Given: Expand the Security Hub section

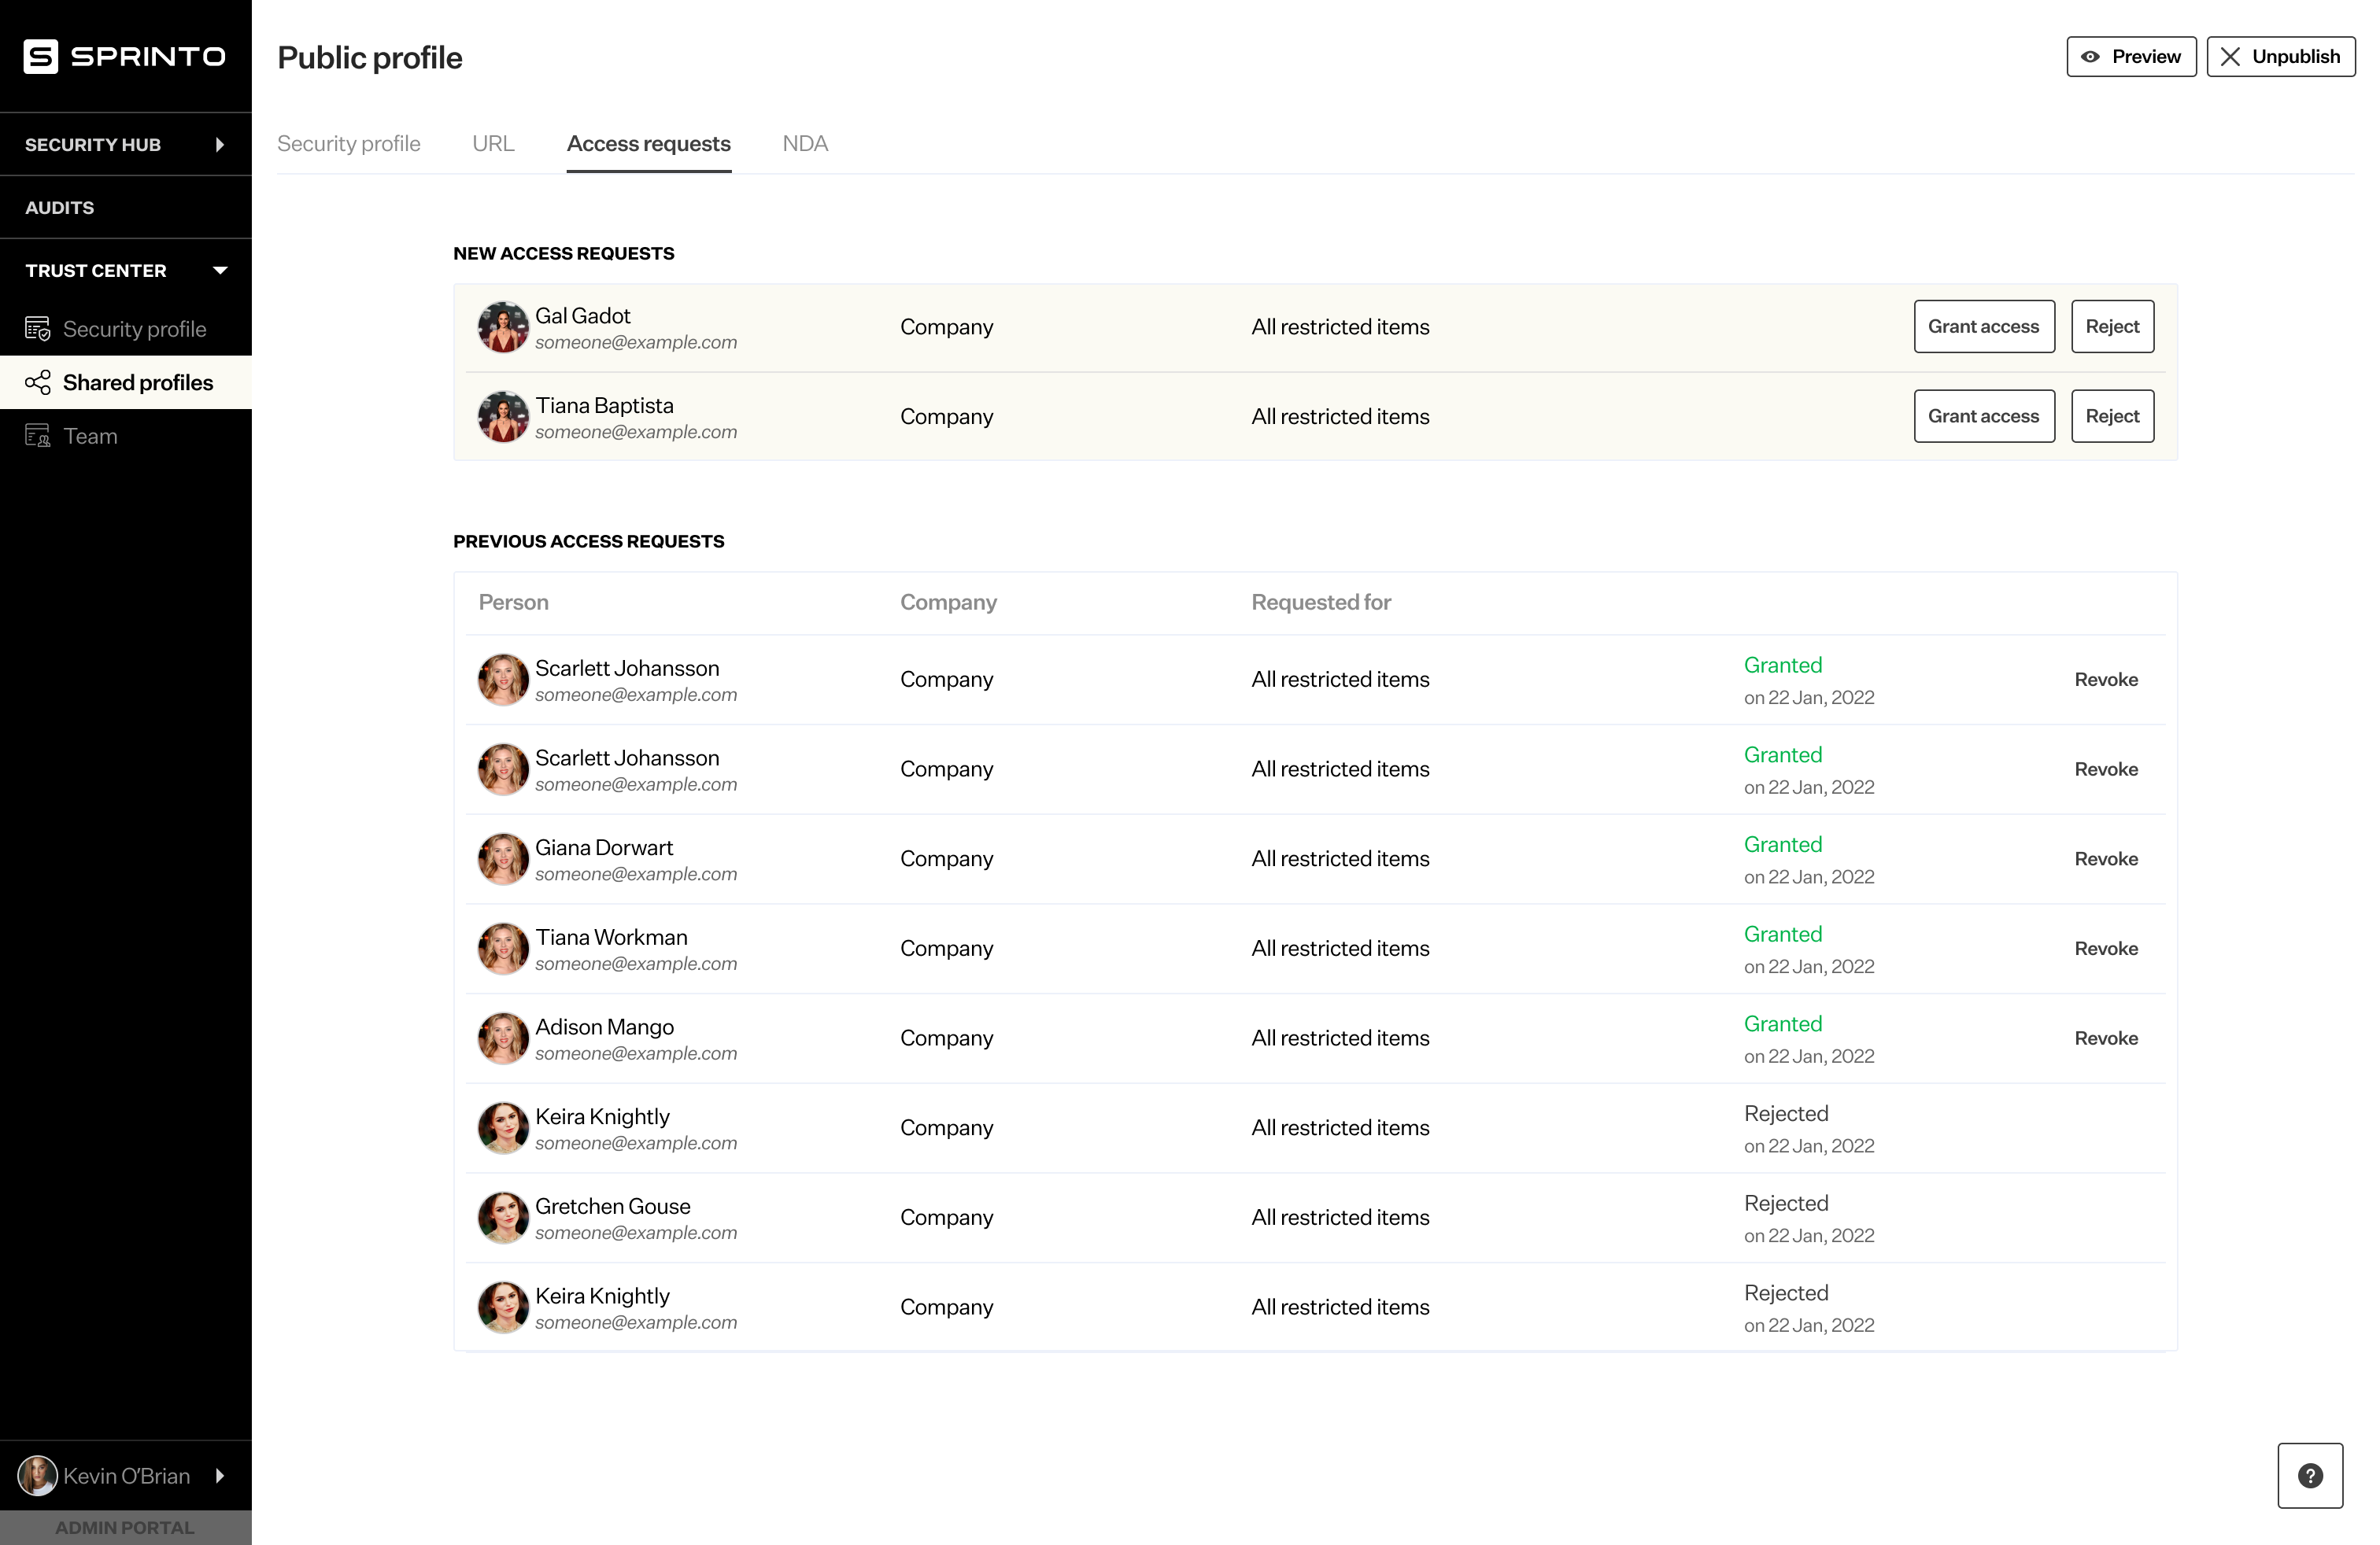Looking at the screenshot, I should point(220,144).
